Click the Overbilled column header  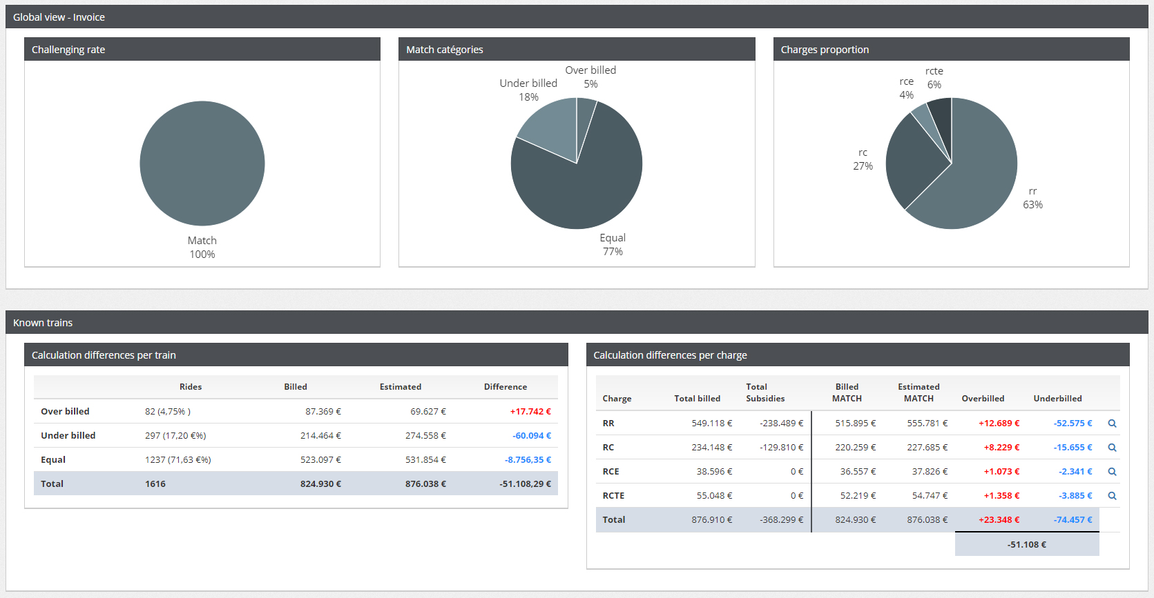coord(983,399)
